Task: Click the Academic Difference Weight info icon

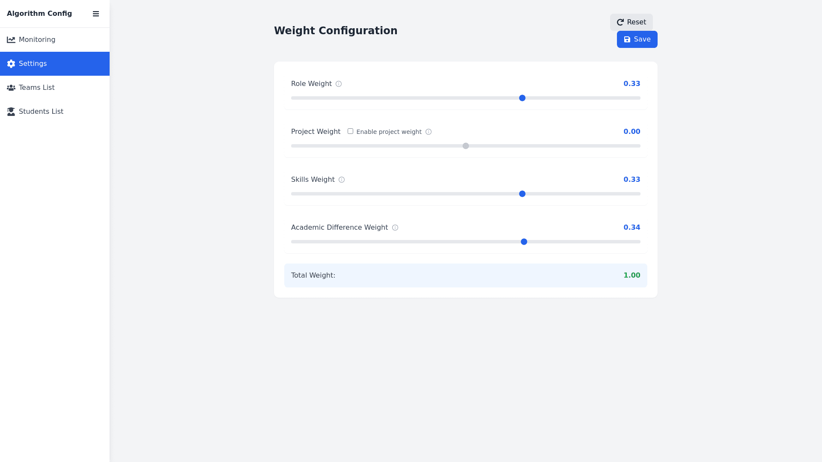Action: 395,228
